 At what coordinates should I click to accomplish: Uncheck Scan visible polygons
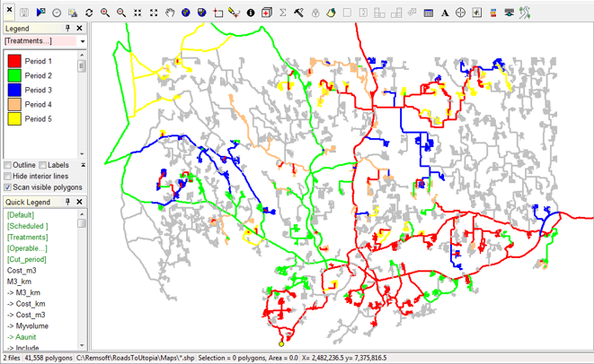(7, 187)
